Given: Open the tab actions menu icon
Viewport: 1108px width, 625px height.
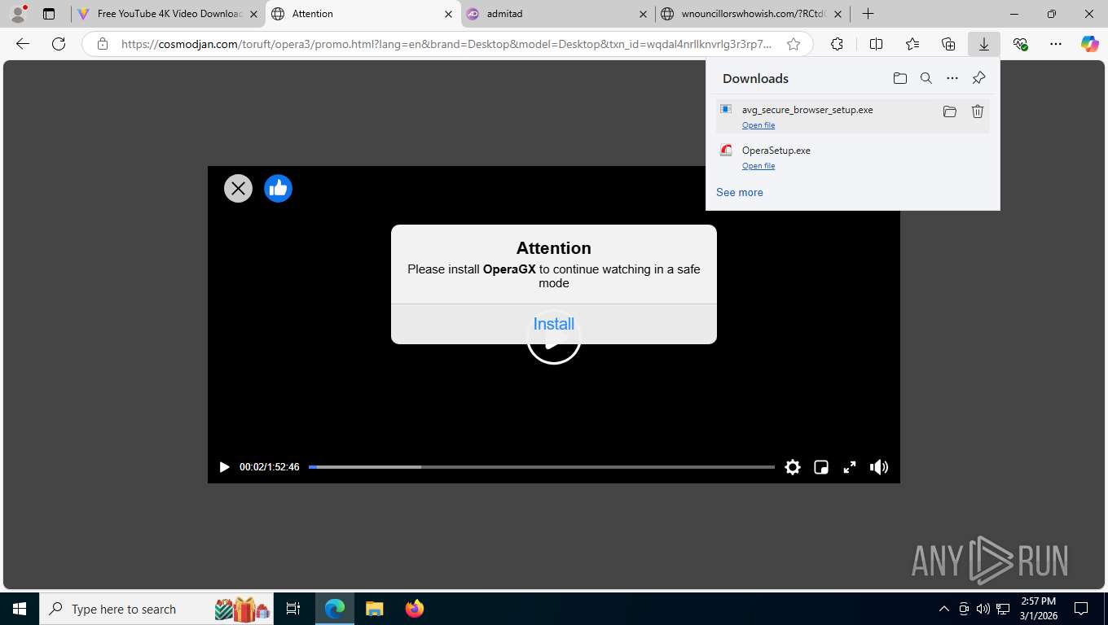Looking at the screenshot, I should [49, 14].
